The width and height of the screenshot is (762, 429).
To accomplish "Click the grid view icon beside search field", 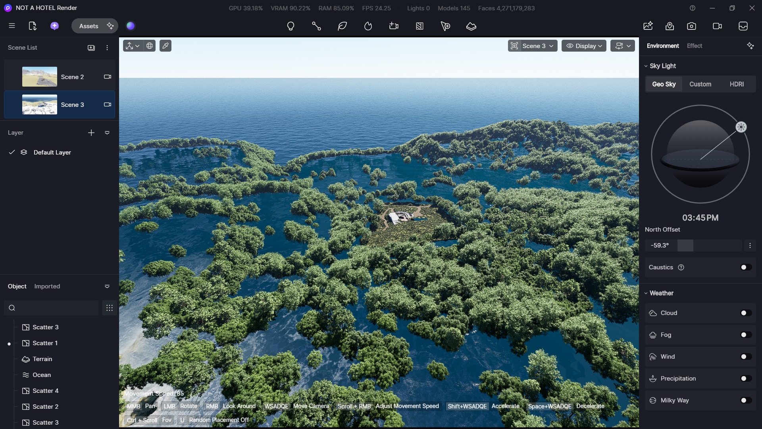I will [x=110, y=308].
